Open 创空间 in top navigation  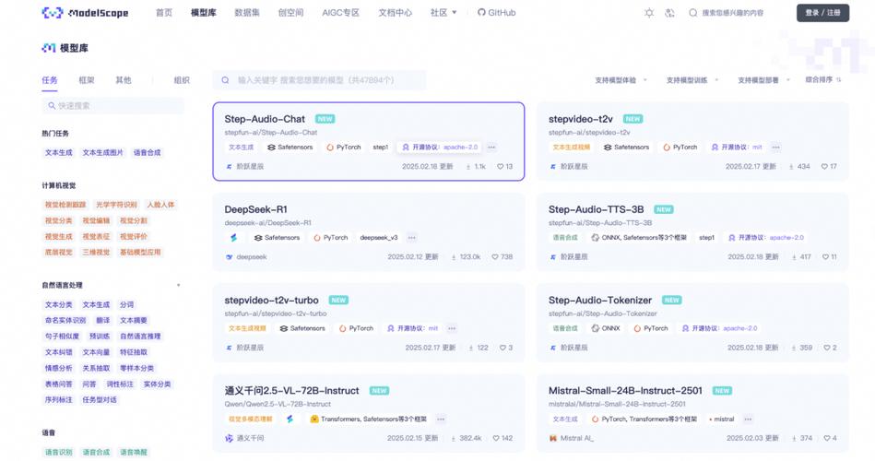[290, 12]
